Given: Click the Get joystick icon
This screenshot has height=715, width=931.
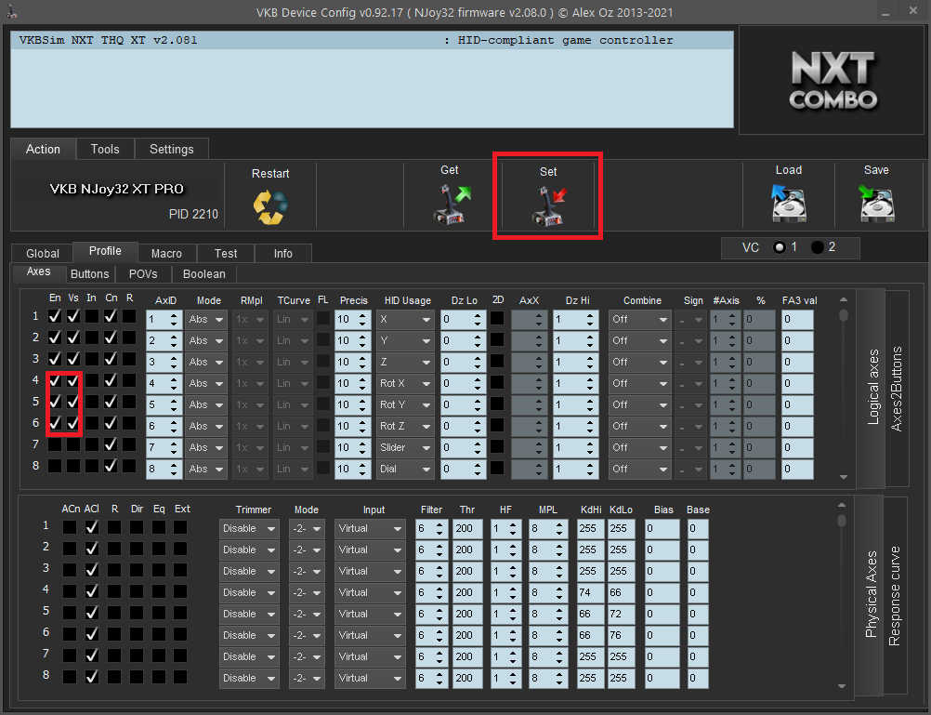Looking at the screenshot, I should pos(452,204).
